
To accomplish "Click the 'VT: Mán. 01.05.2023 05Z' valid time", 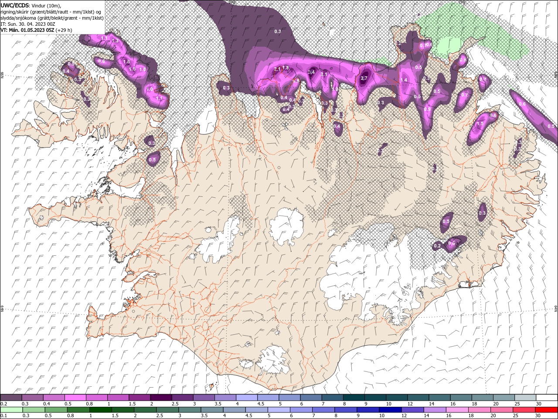I will 27,30.
